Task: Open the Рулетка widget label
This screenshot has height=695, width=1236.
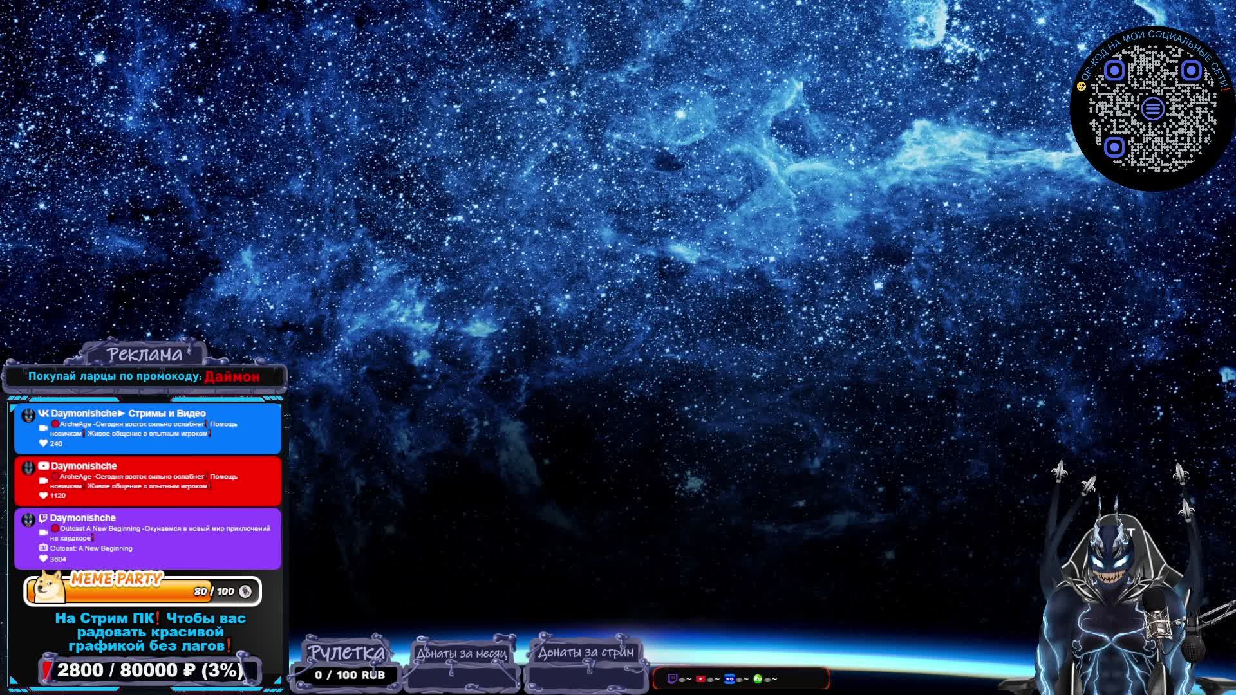Action: click(x=346, y=653)
